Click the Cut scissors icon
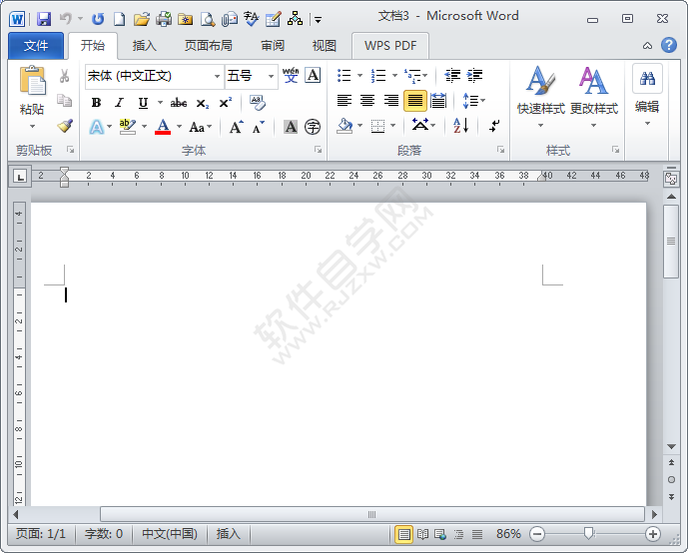The height and width of the screenshot is (553, 688). (65, 76)
